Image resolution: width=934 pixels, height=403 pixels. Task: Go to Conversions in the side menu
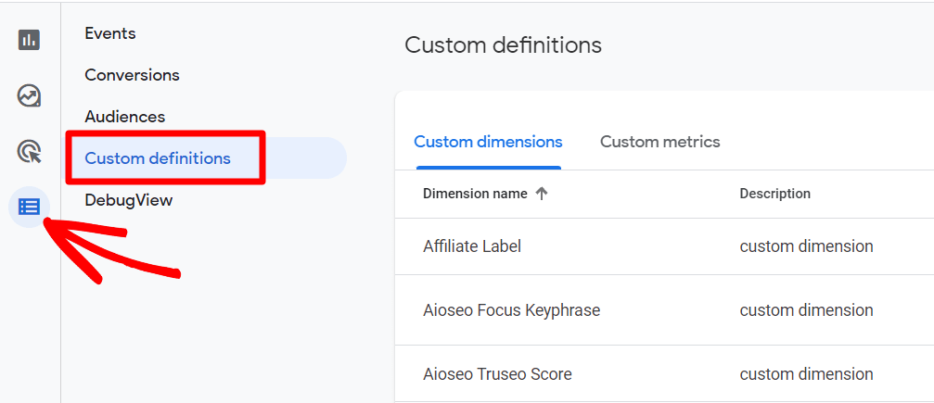click(x=133, y=75)
